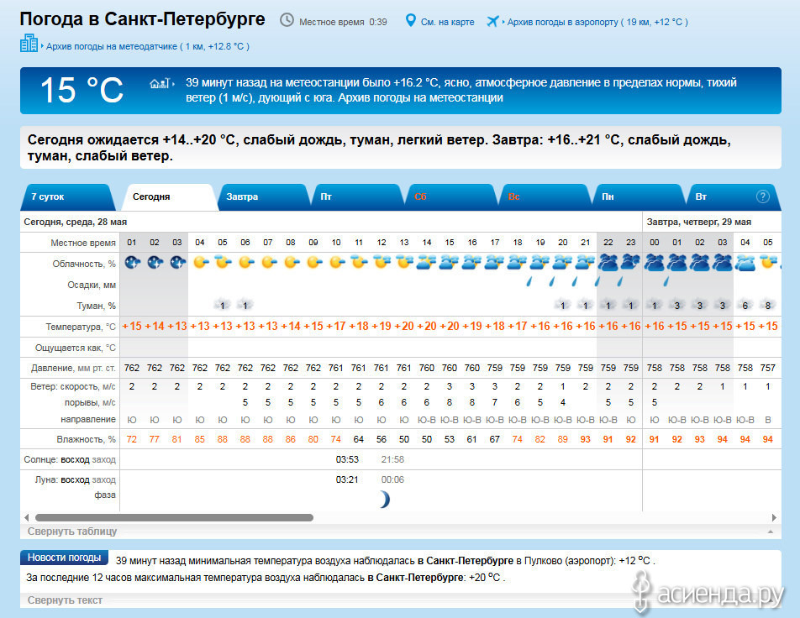Click the Новости погоды label
Viewport: 800px width, 618px height.
(x=64, y=558)
